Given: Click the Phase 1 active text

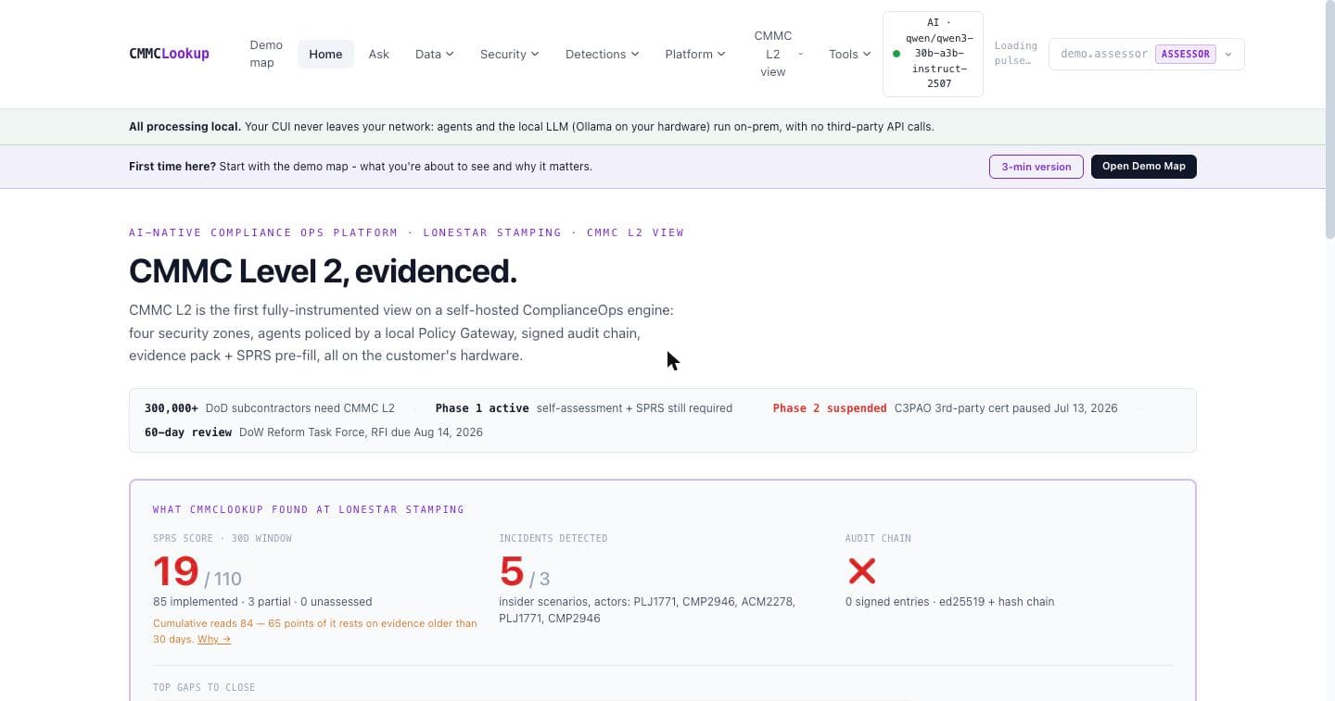Looking at the screenshot, I should point(482,408).
